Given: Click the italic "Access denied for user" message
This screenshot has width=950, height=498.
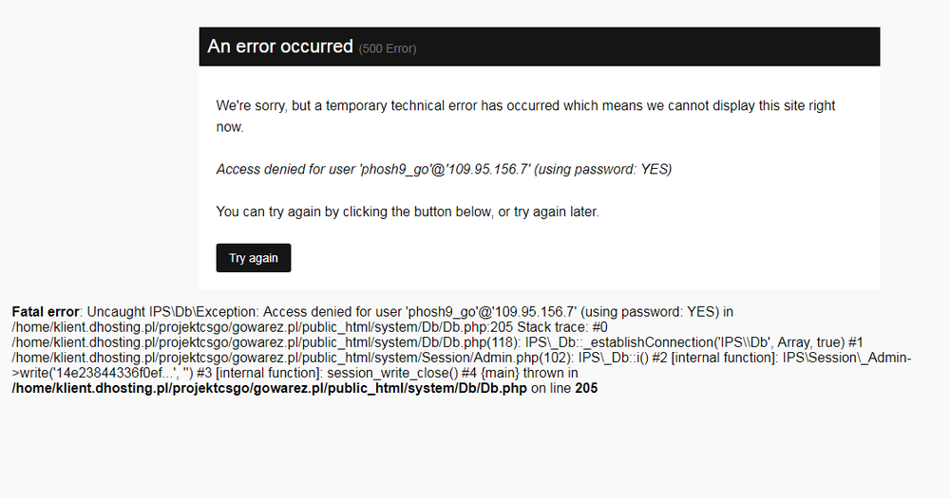Looking at the screenshot, I should [444, 169].
